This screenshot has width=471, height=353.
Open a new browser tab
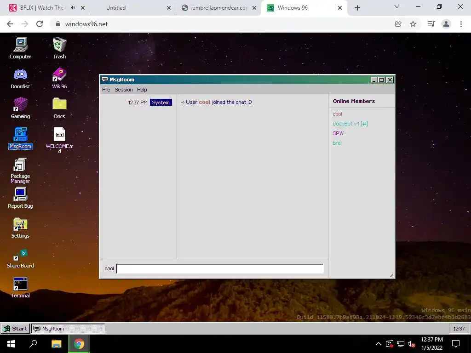(x=357, y=8)
